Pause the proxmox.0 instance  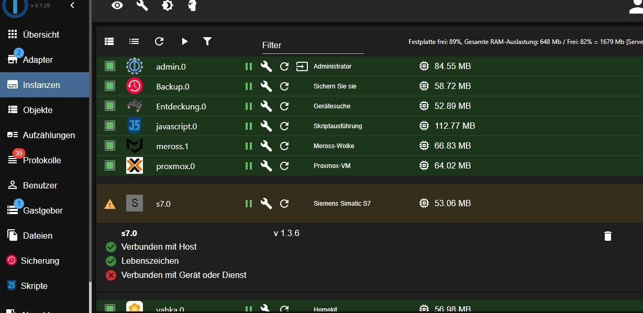[x=249, y=166]
